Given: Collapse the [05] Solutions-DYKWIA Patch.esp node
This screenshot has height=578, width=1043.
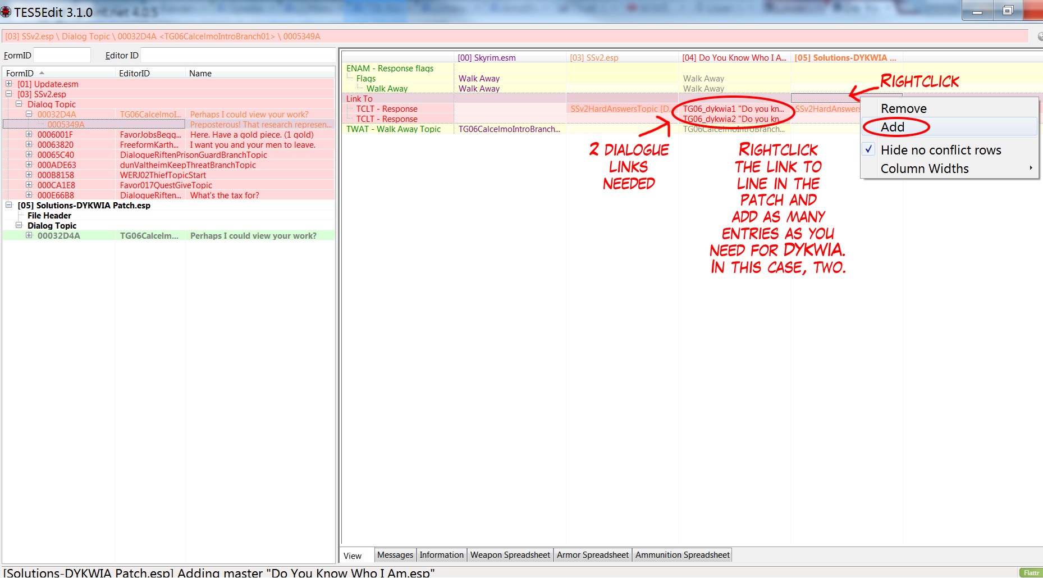Looking at the screenshot, I should coord(9,205).
